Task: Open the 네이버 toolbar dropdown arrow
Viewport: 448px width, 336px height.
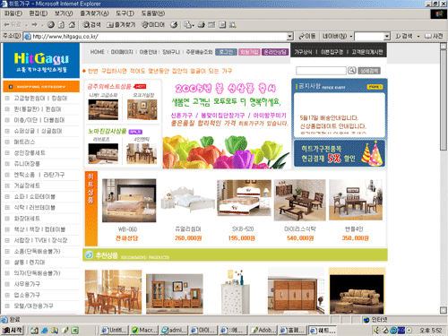Action: pos(351,37)
